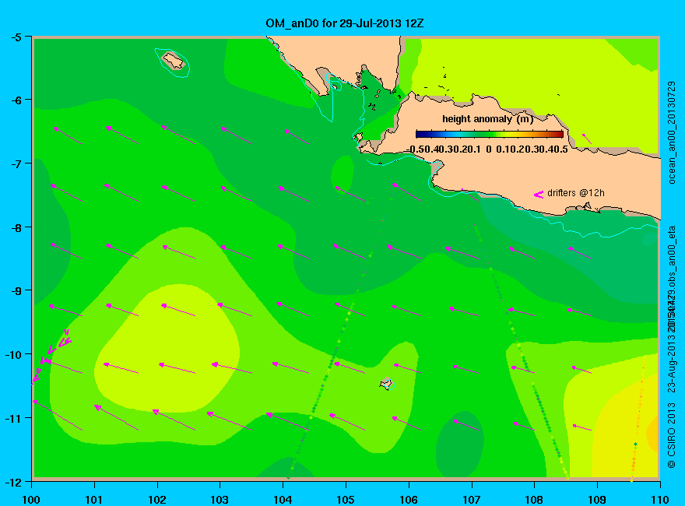This screenshot has width=685, height=506.
Task: Click the "drifters @12h" legend text
Action: coord(576,193)
